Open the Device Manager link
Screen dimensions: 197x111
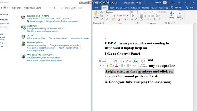point(36,21)
